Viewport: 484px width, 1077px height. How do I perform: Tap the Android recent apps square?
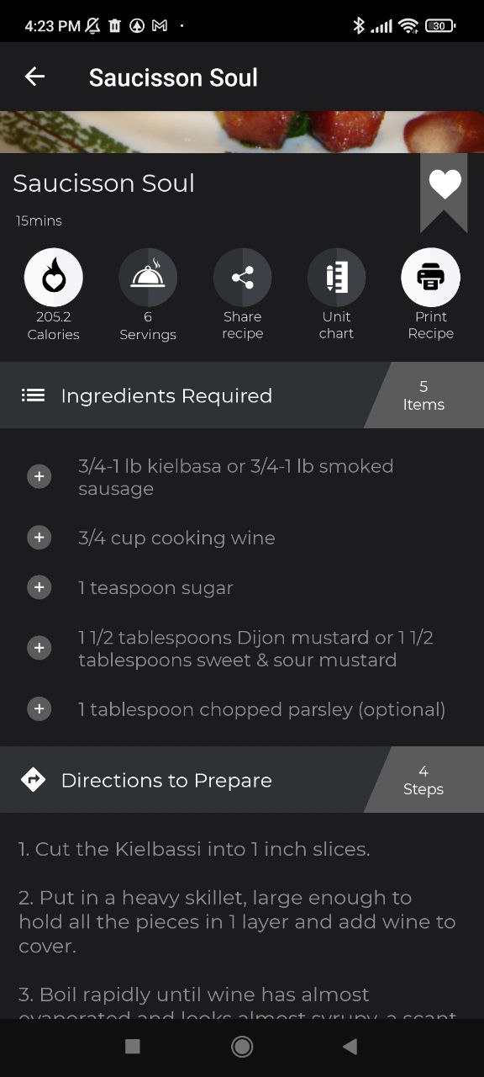pyautogui.click(x=132, y=1046)
